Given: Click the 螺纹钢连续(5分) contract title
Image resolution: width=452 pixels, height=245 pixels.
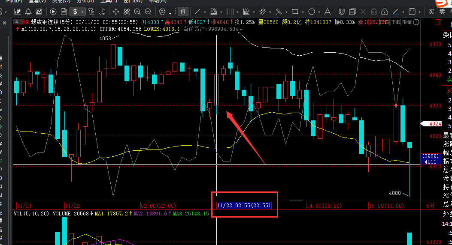Looking at the screenshot, I should coord(52,22).
